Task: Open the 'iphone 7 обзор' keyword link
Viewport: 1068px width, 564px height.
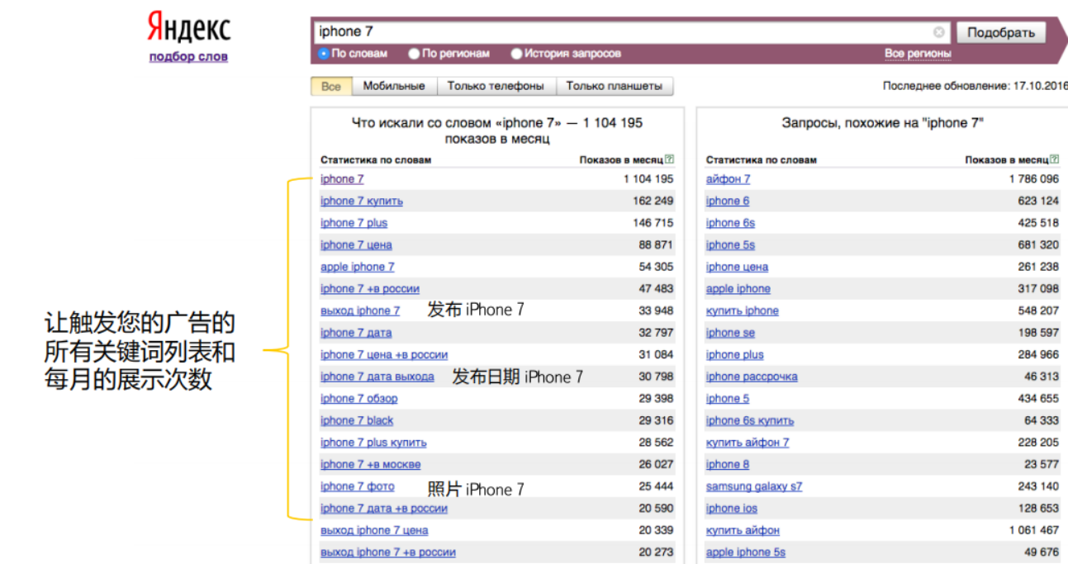Action: click(x=359, y=399)
